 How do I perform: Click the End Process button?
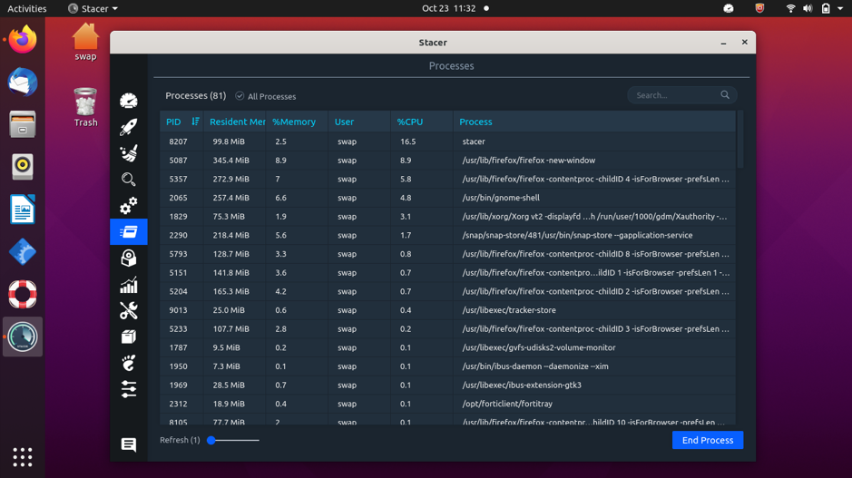point(707,440)
